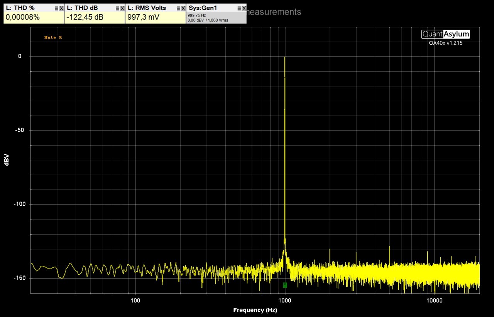Image resolution: width=494 pixels, height=317 pixels.
Task: Click the Mute R channel label
Action: click(x=53, y=37)
